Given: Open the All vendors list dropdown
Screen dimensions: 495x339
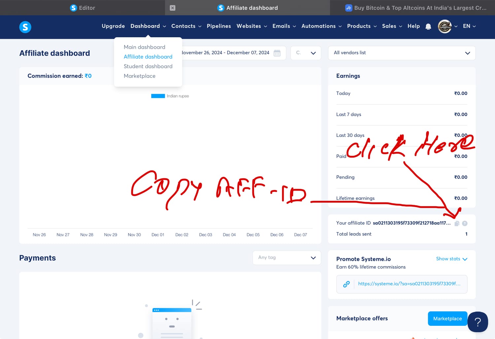Looking at the screenshot, I should [402, 53].
